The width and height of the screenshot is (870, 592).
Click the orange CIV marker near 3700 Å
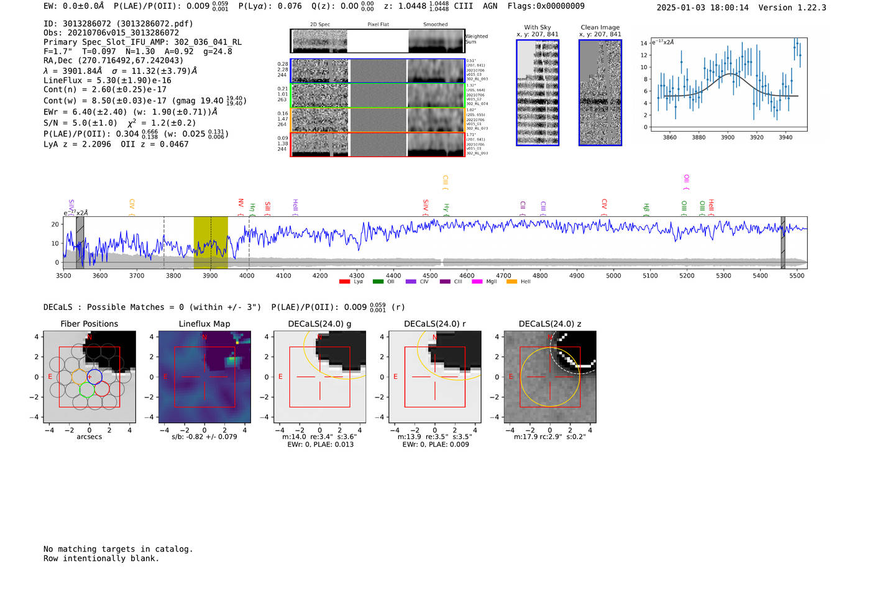click(x=132, y=207)
